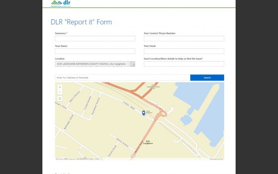This screenshot has height=174, width=278.
Task: Click the Crofton Avenue map label
Action: pyautogui.click(x=88, y=103)
